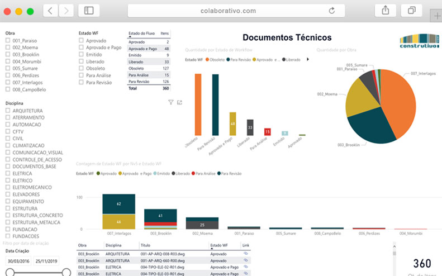
Task: Click the Titulo column header
Action: coord(145,245)
